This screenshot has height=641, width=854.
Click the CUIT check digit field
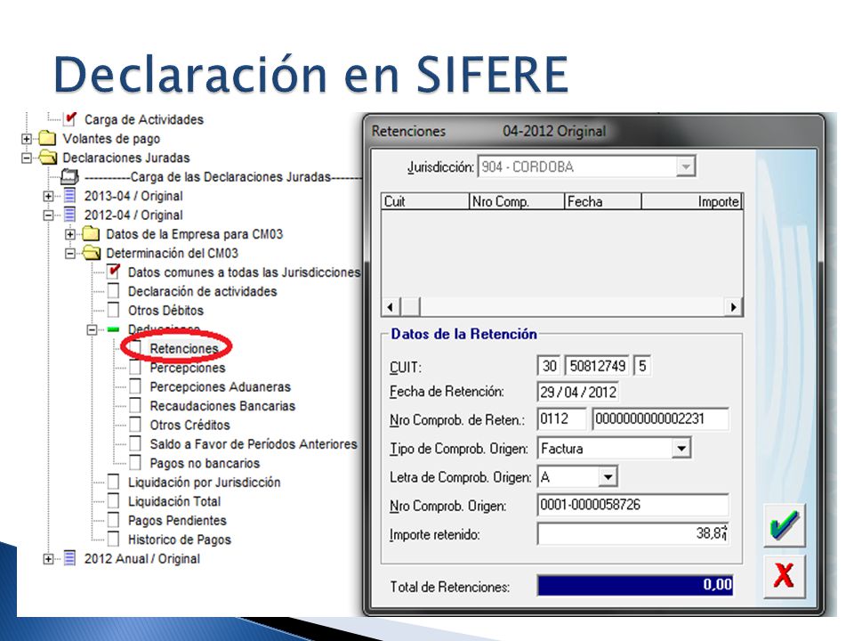point(642,366)
